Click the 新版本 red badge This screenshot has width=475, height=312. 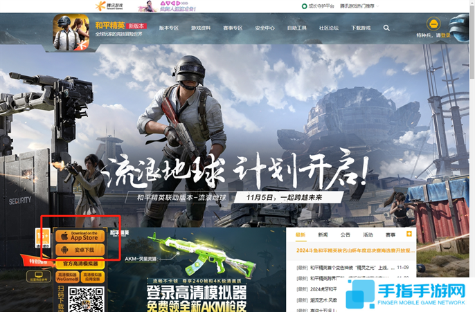(x=136, y=26)
